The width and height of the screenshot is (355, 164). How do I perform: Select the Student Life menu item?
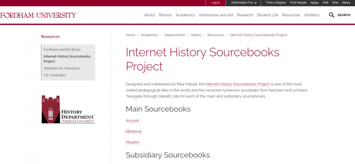click(x=268, y=15)
